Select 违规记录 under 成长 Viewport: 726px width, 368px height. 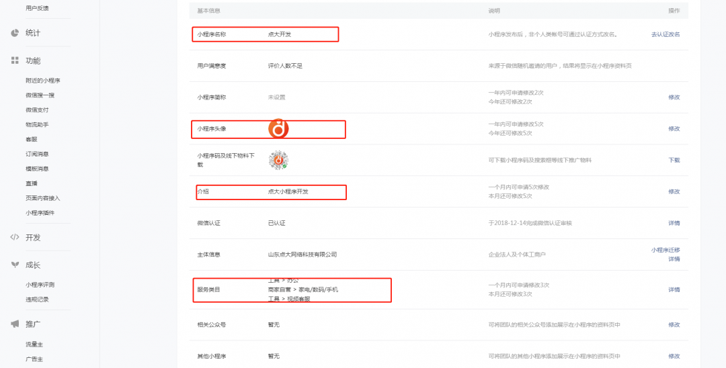(x=37, y=300)
